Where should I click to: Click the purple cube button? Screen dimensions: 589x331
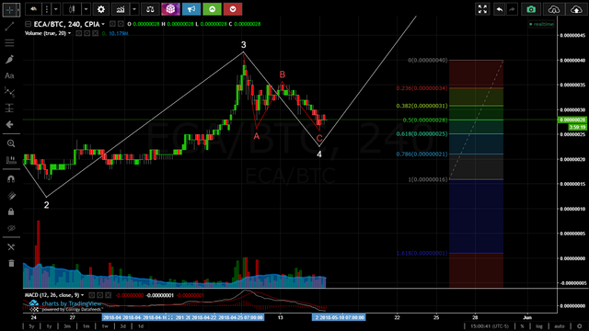tap(170, 9)
